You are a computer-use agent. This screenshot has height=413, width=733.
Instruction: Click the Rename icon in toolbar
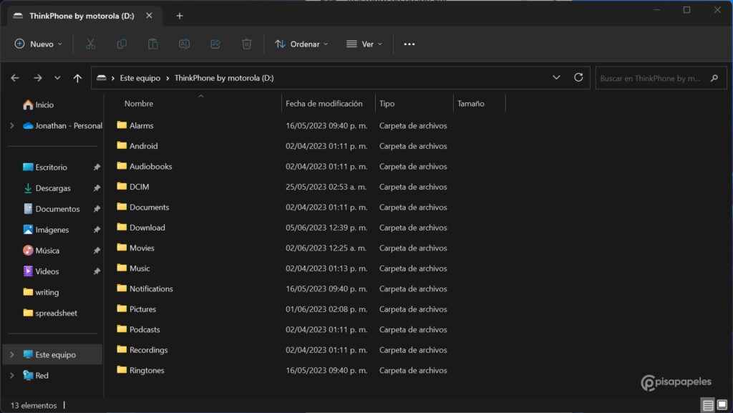click(x=184, y=44)
